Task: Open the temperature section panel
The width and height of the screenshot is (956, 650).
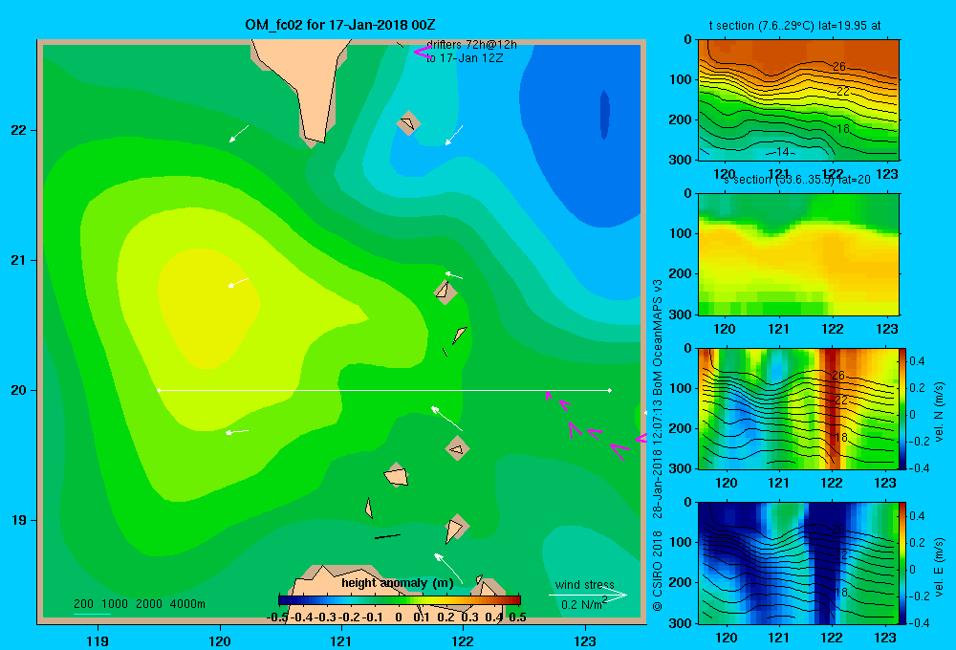Action: click(798, 100)
